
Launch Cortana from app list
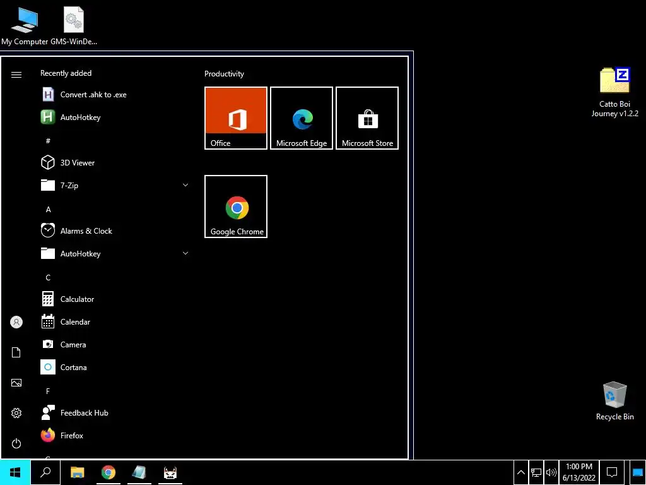(x=115, y=367)
